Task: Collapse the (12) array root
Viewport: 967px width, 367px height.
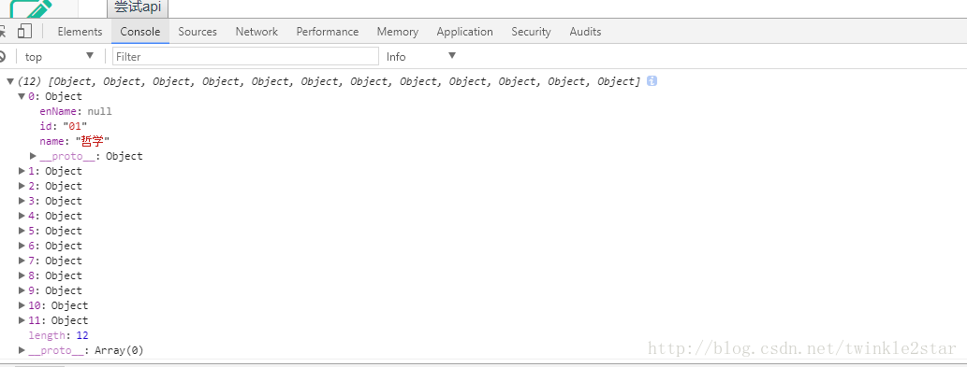Action: pyautogui.click(x=10, y=81)
